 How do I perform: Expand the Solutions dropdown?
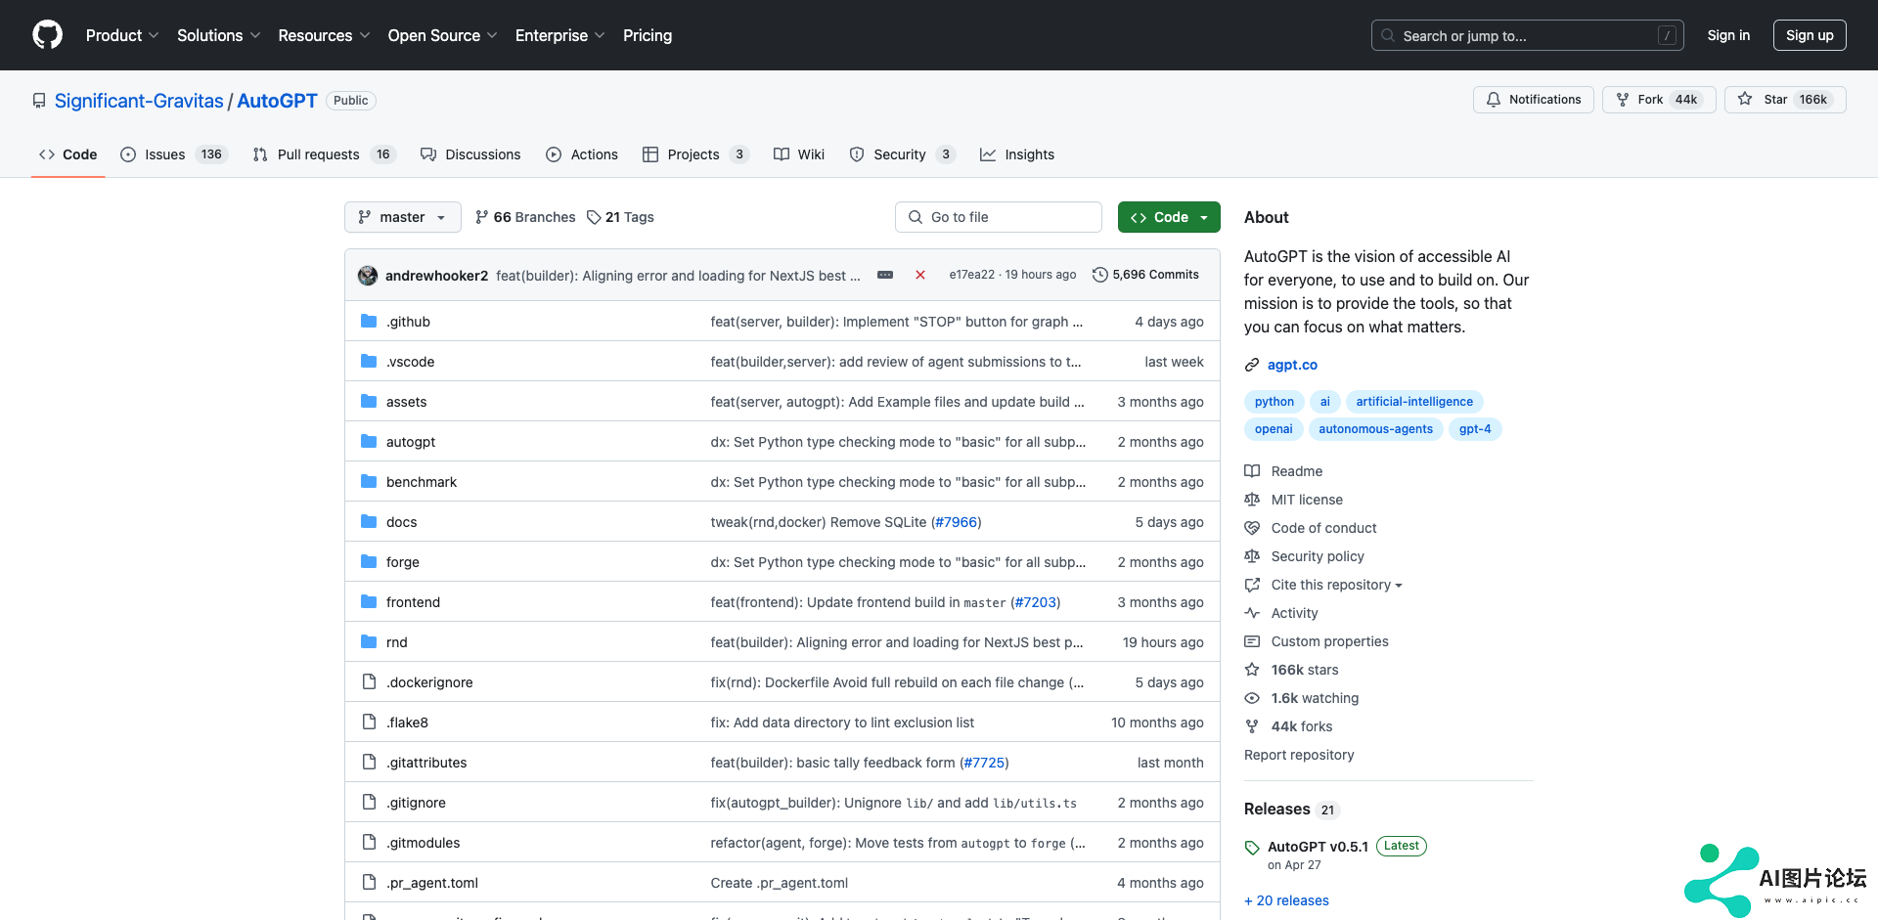click(219, 35)
